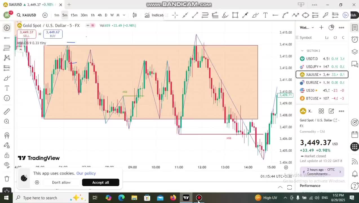Toggle the watchlist panel bookmark icon
Viewport: 359px width, 203px height.
coord(355,28)
